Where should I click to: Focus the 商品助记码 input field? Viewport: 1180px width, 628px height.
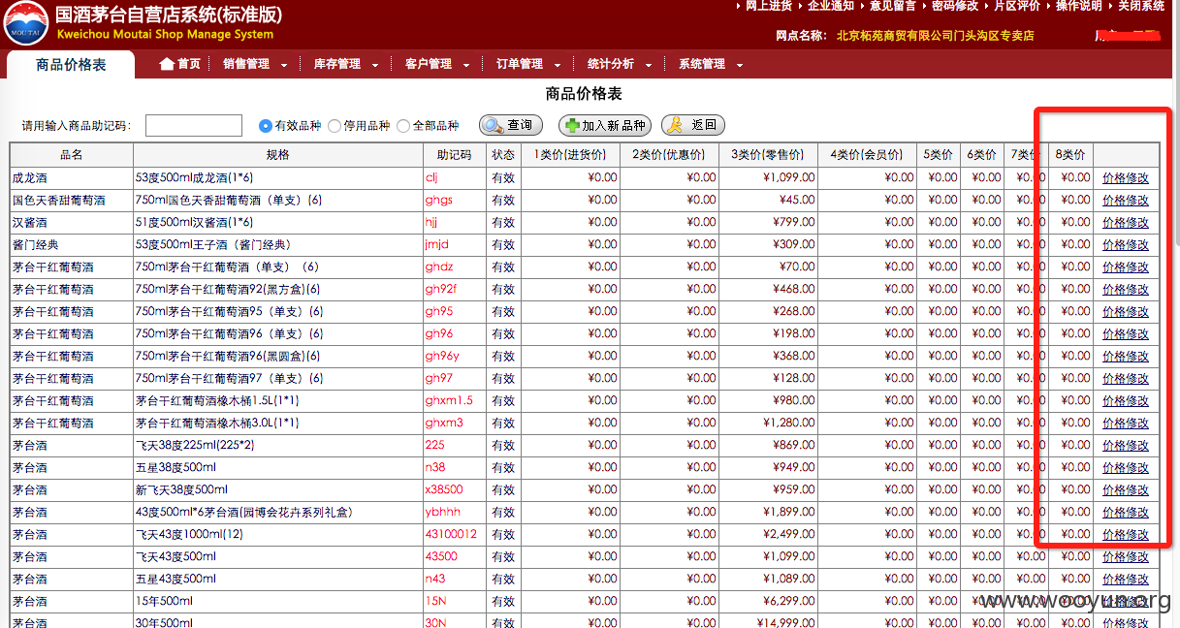pos(194,126)
